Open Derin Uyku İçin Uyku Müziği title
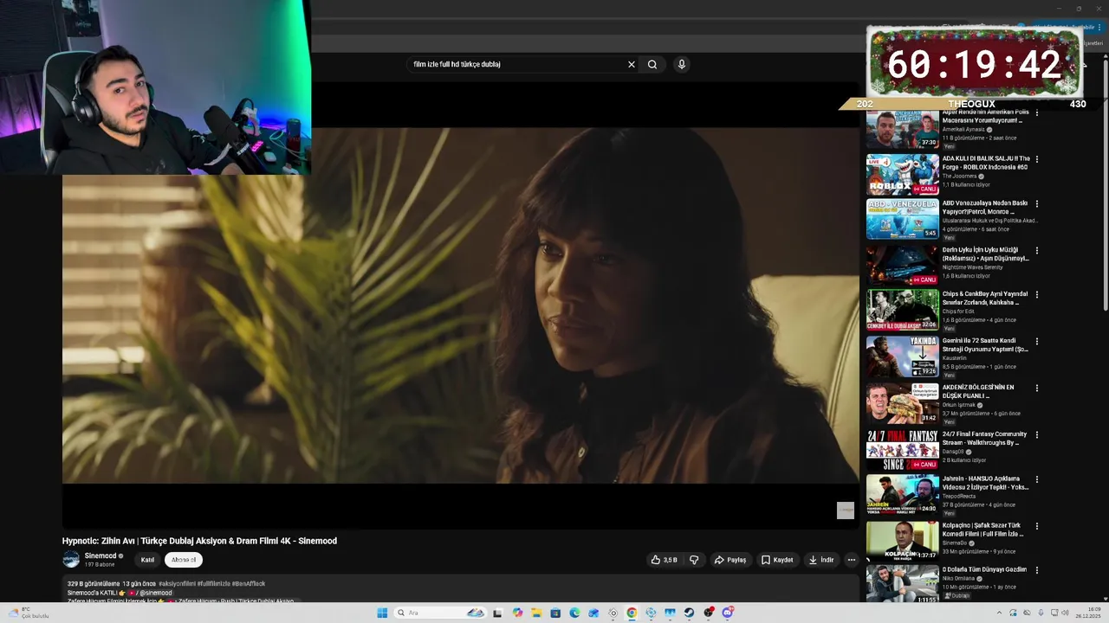Image resolution: width=1109 pixels, height=623 pixels. pyautogui.click(x=986, y=254)
